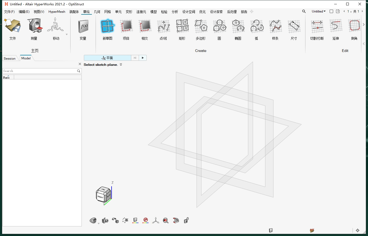The image size is (368, 236).
Task: Expand the Select sketch plane guidance chevron
Action: tap(121, 64)
